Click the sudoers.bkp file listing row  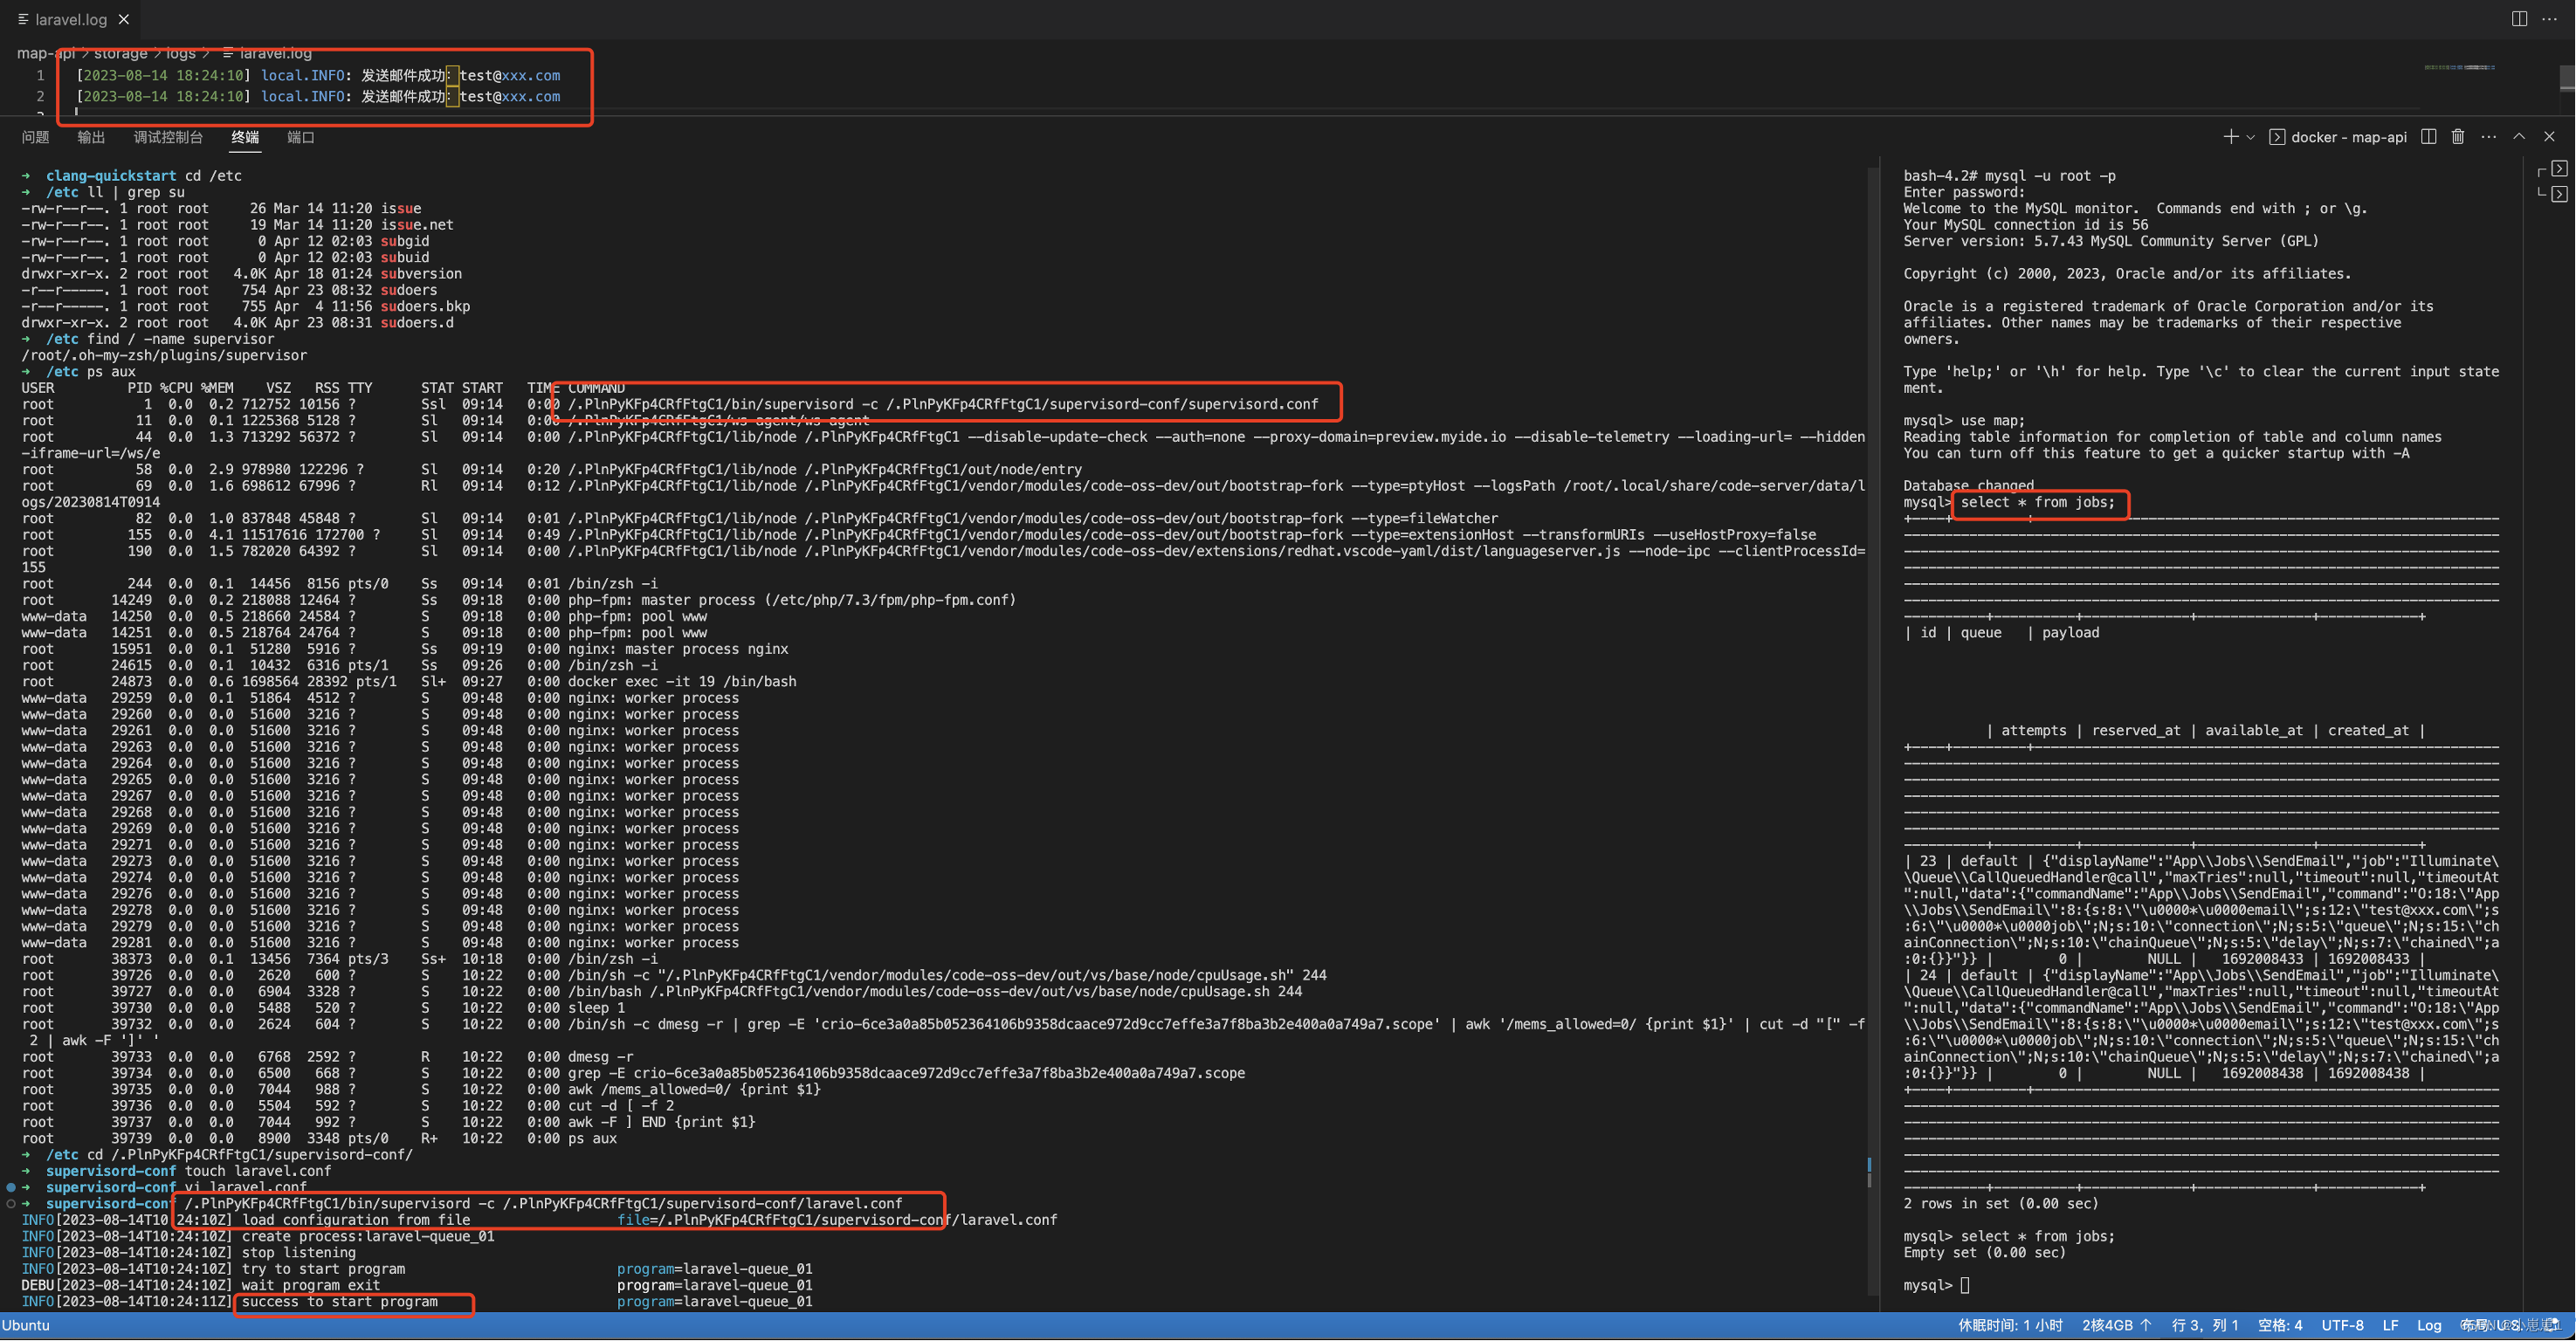[245, 306]
